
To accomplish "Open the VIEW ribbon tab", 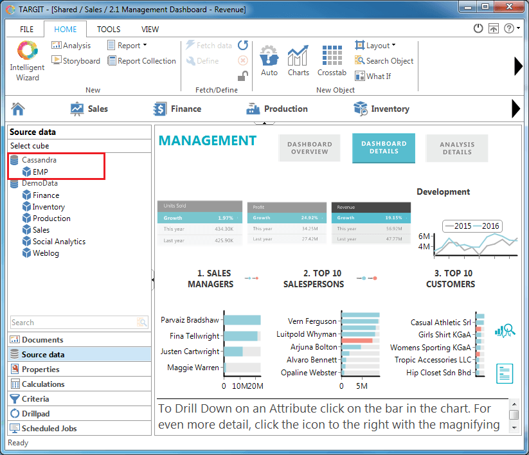I will (x=150, y=29).
